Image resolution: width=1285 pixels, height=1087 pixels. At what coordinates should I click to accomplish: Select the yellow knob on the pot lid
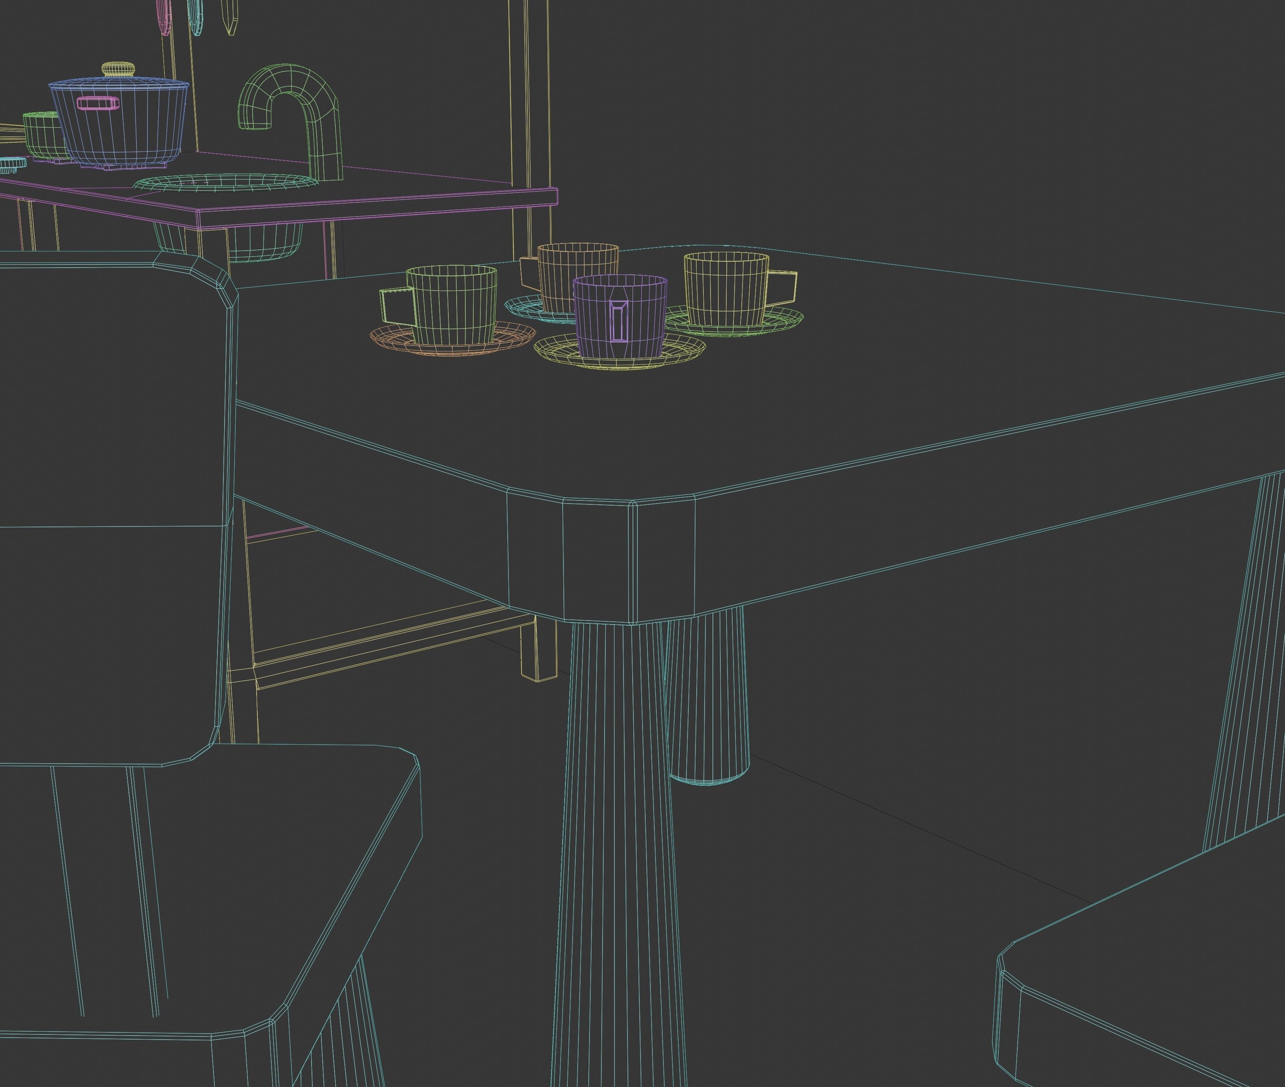[118, 69]
